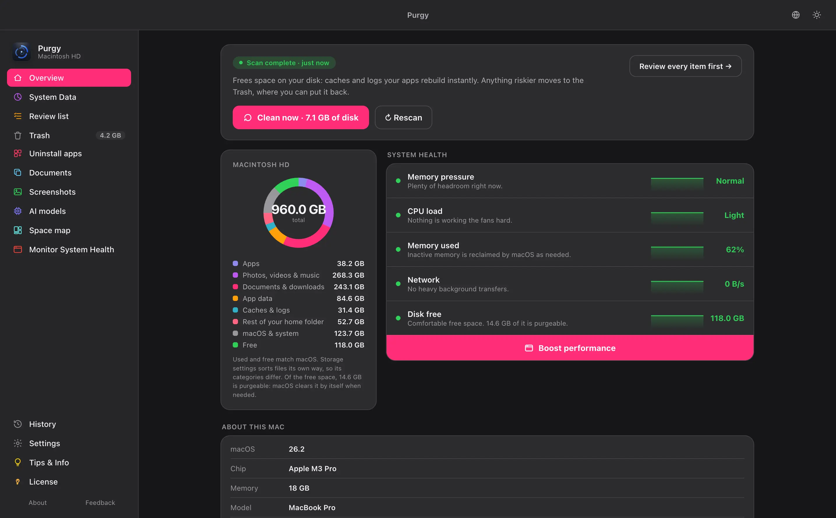Open the Feedback link
Screen dimensions: 836x518
click(x=100, y=502)
